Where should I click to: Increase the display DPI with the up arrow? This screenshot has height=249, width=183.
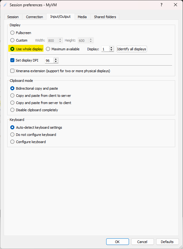point(56,59)
